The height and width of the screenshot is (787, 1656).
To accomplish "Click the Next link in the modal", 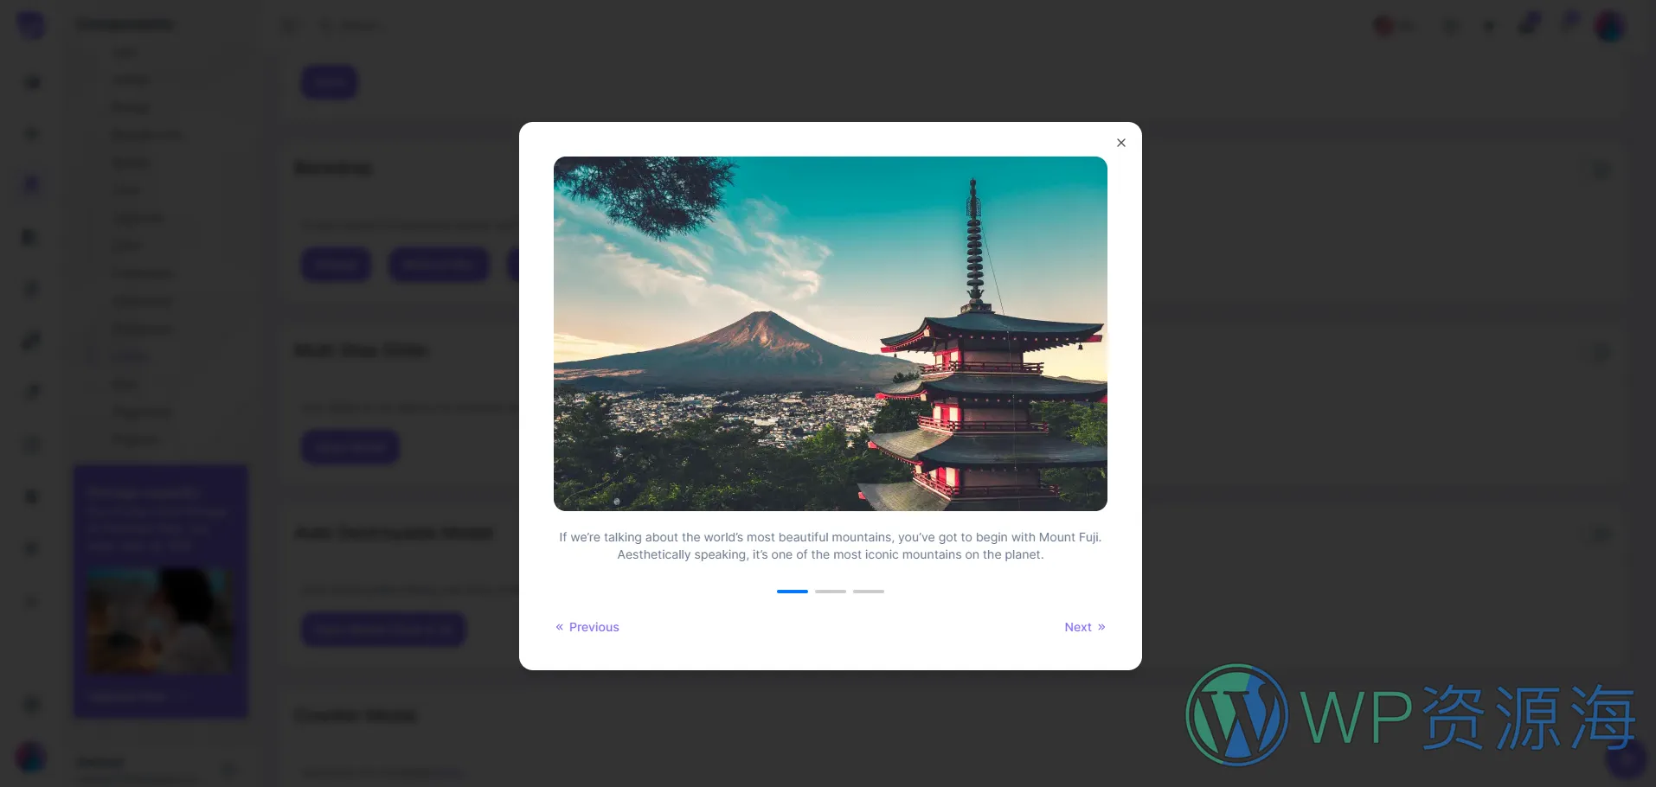I will 1084,627.
